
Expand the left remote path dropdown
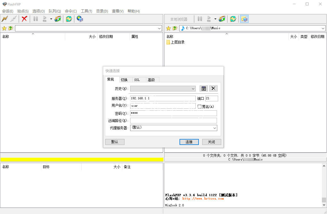point(159,28)
